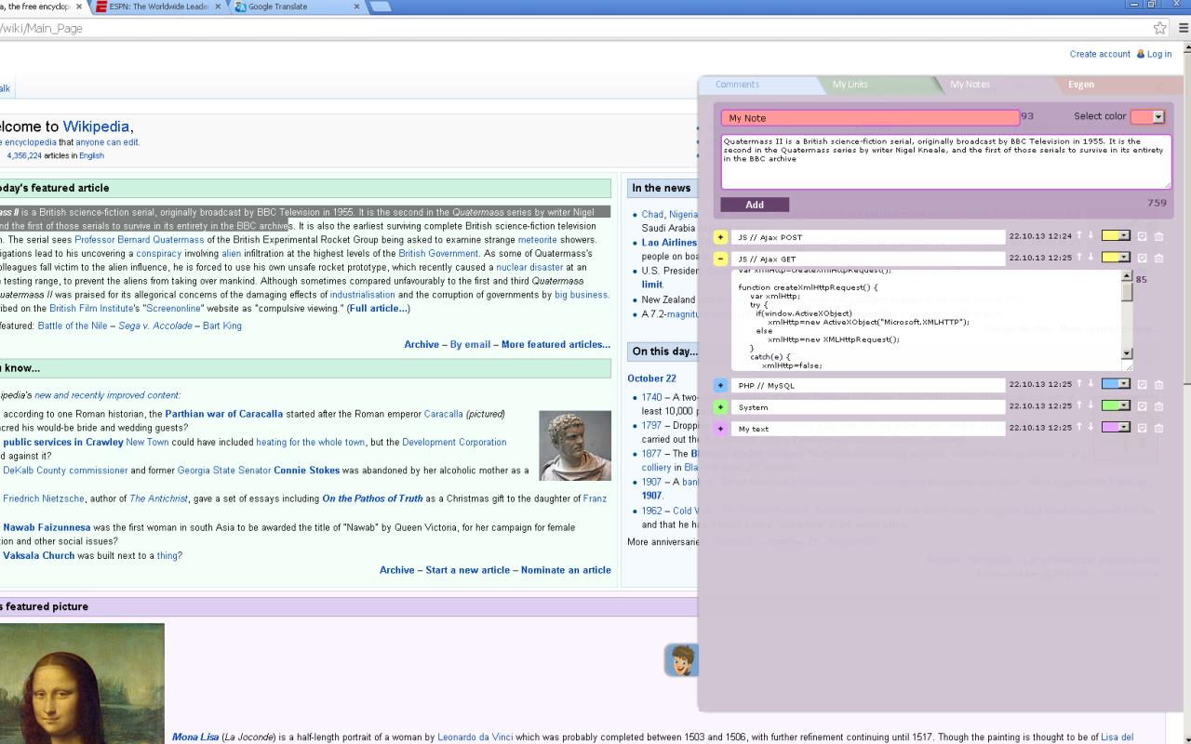Switch to the ESPN browser tab
The height and width of the screenshot is (744, 1191).
(x=158, y=7)
